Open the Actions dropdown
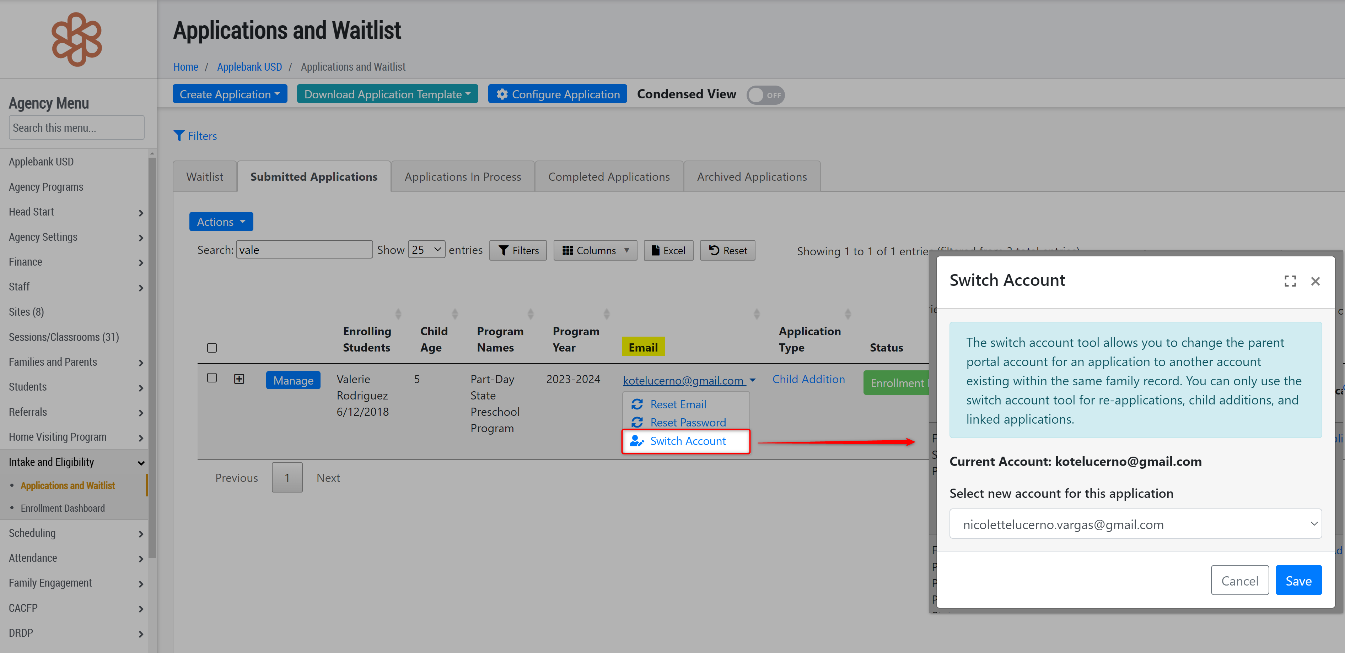Screen dimensions: 1345x653 (221, 222)
